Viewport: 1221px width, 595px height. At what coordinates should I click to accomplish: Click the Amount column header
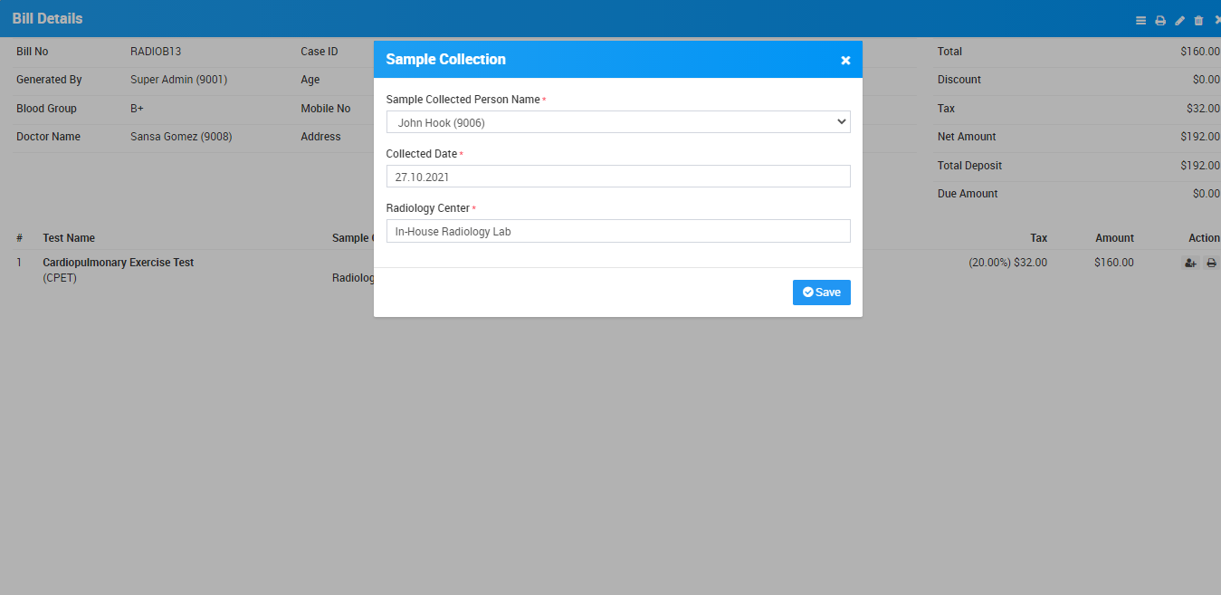1114,238
